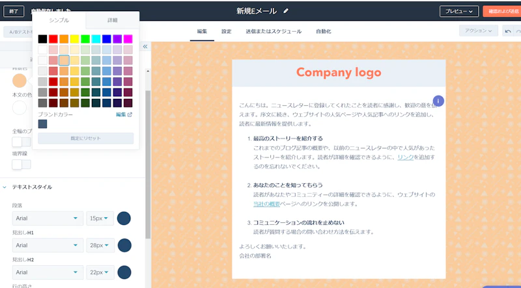
Task: Open the 段落 Arial font dropdown
Action: point(48,218)
